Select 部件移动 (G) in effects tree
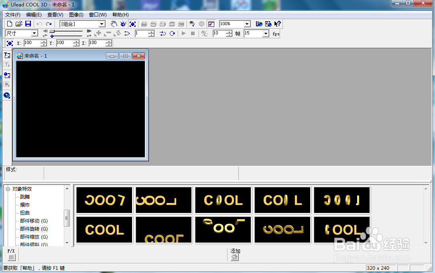This screenshot has width=435, height=273. click(34, 221)
